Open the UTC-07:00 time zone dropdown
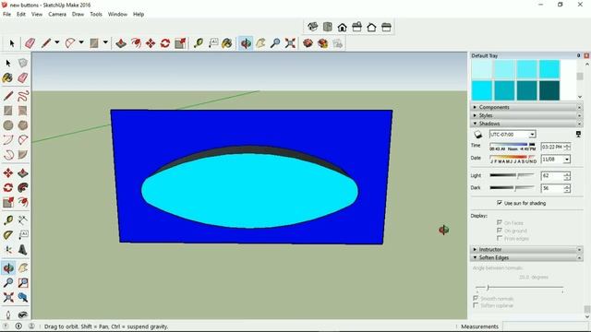The image size is (591, 332). (532, 135)
